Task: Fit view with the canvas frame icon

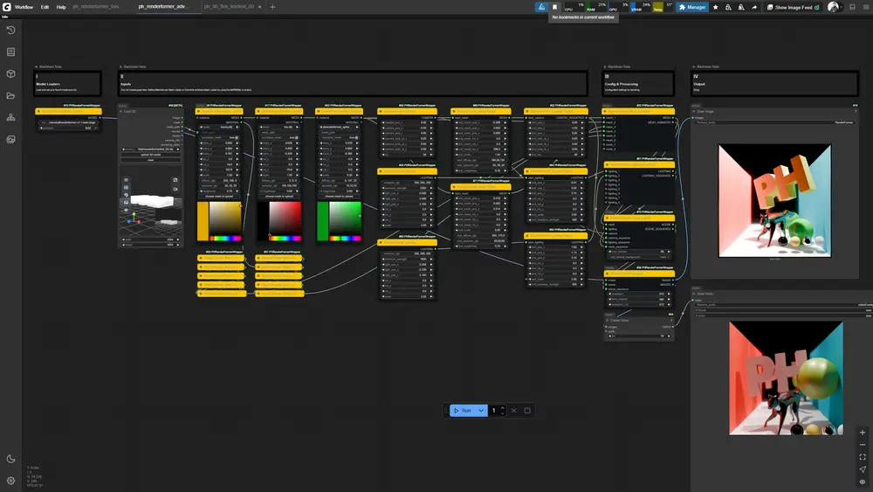Action: point(863,457)
